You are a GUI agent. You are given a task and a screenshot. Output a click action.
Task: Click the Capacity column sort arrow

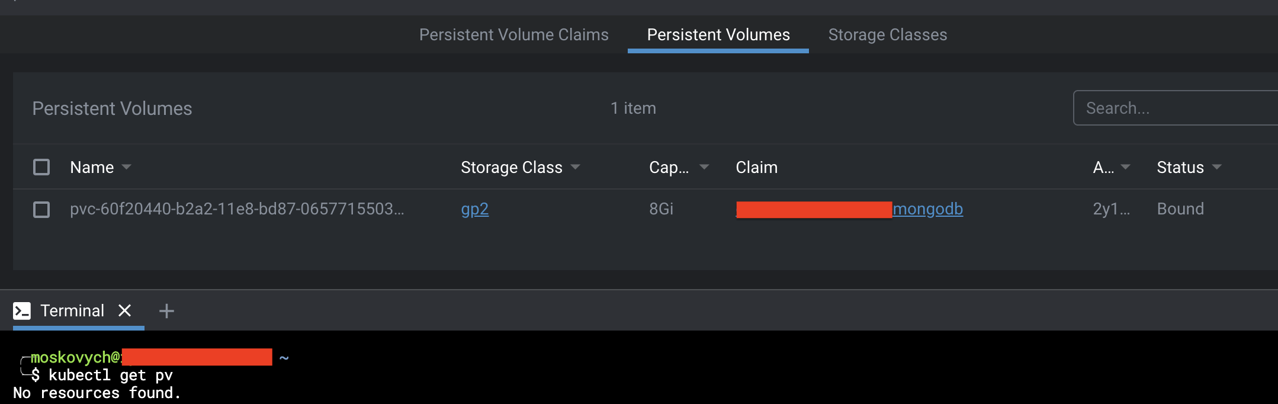(x=704, y=168)
